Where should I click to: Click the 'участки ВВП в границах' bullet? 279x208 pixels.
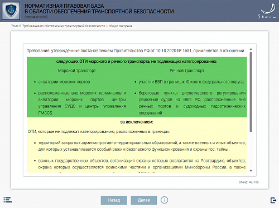click(191, 82)
